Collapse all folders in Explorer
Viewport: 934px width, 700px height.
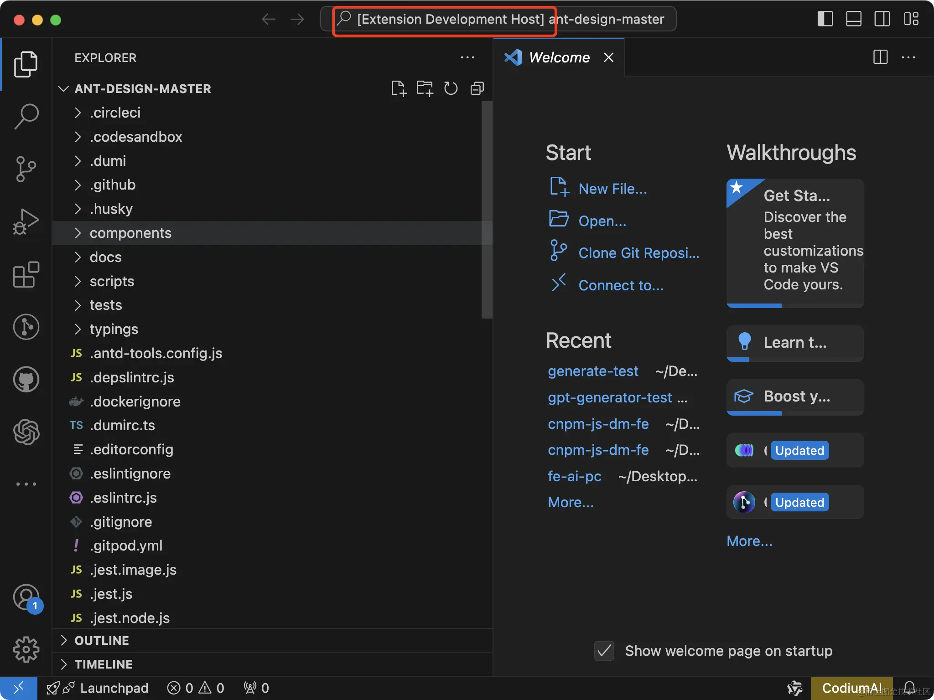pyautogui.click(x=477, y=88)
